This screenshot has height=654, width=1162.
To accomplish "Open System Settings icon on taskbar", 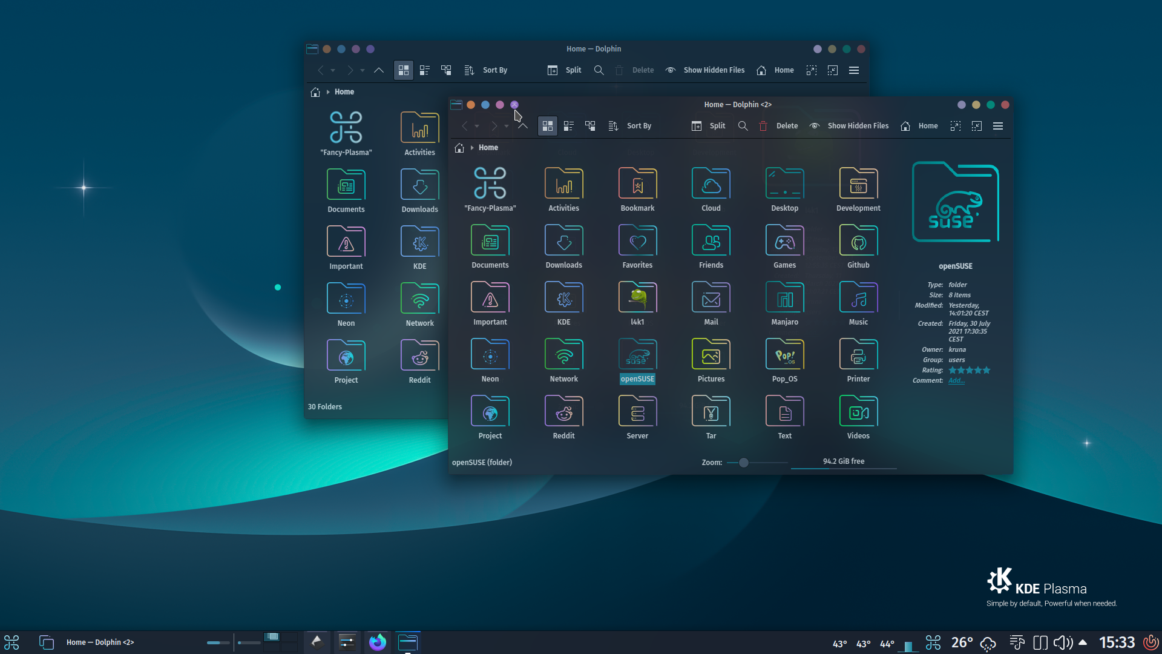I will [x=347, y=642].
